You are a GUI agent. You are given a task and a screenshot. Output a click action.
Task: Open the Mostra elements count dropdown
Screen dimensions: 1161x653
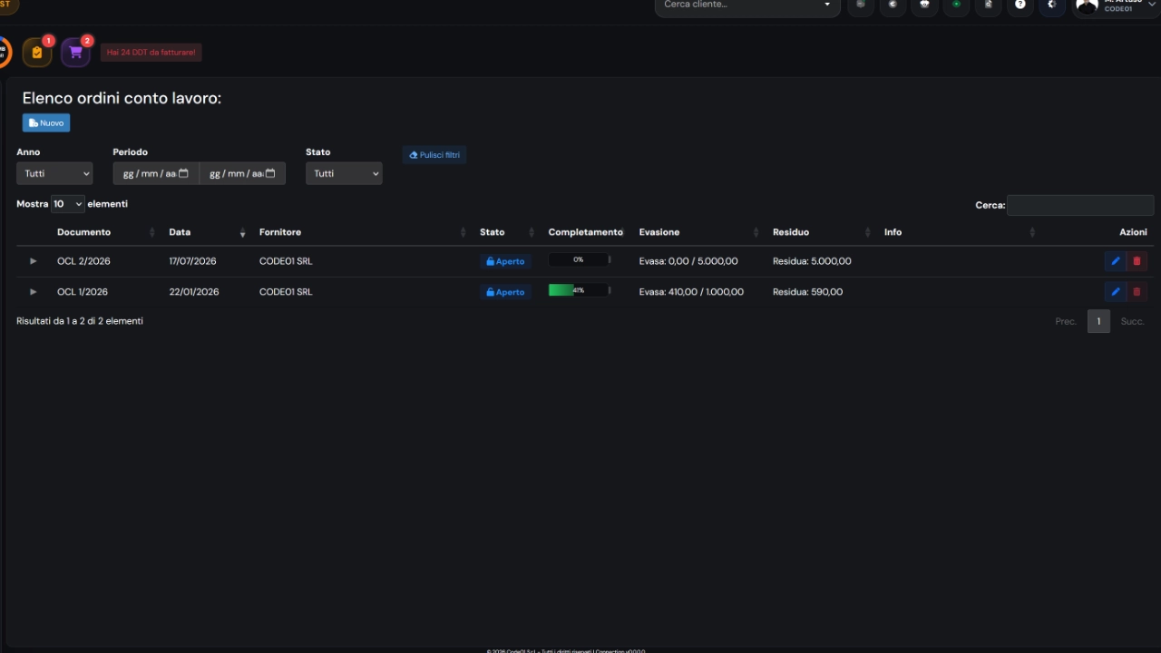click(x=68, y=204)
